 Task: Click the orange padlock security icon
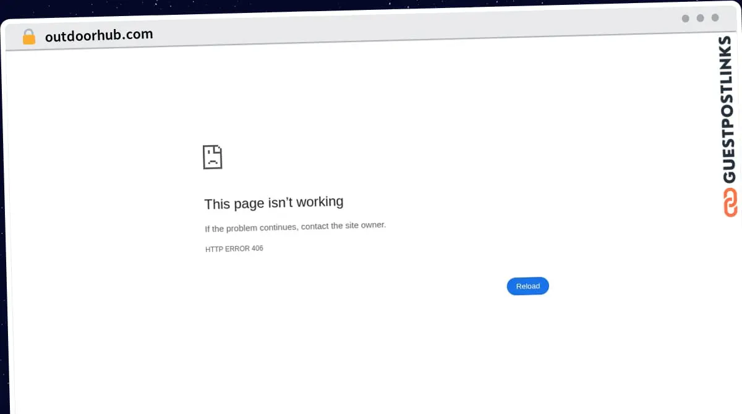(28, 37)
